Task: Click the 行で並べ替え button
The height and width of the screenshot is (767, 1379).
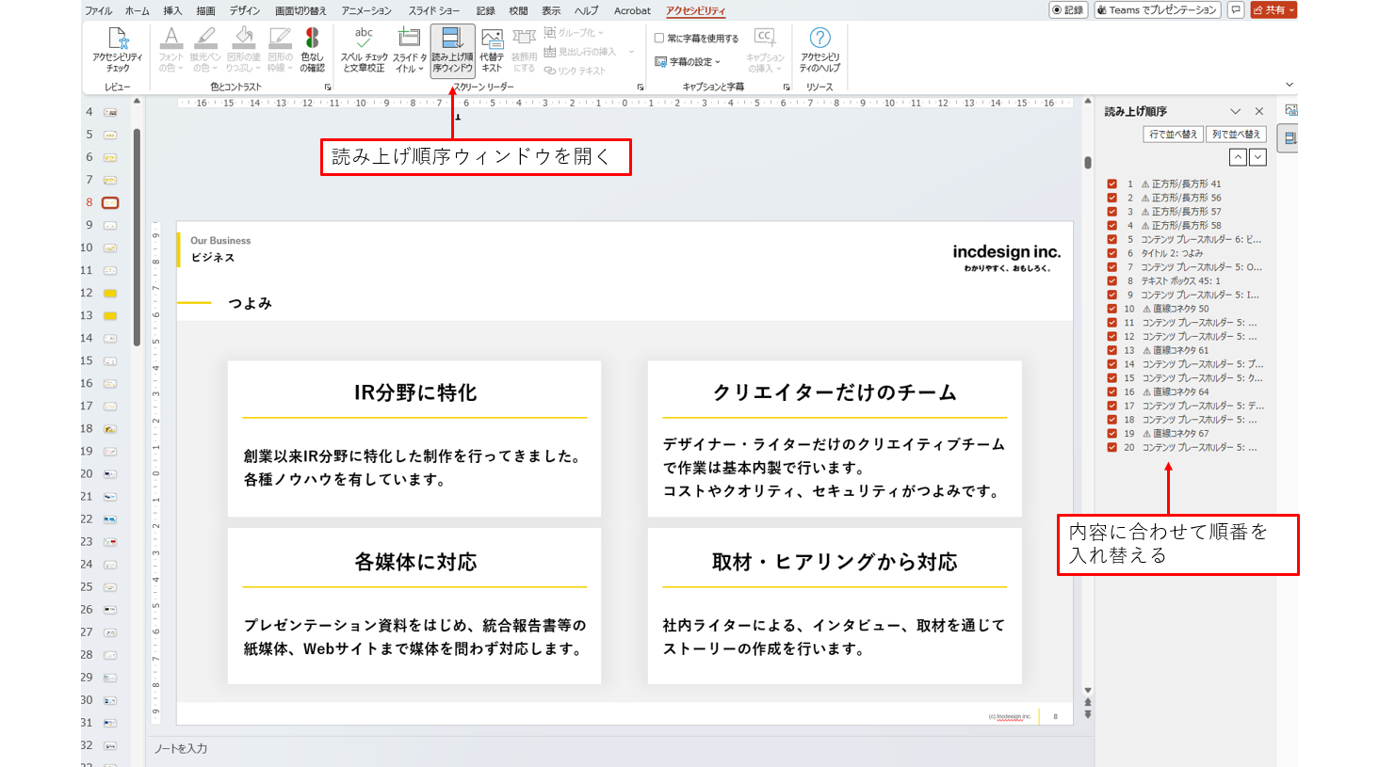Action: (x=1173, y=135)
